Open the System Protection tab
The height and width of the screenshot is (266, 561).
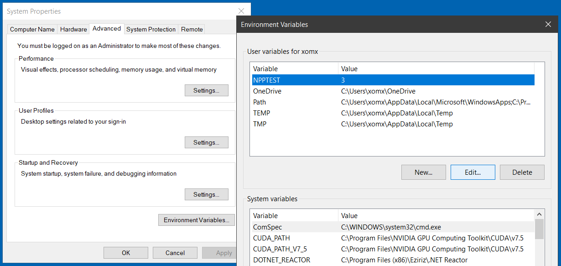click(x=151, y=29)
